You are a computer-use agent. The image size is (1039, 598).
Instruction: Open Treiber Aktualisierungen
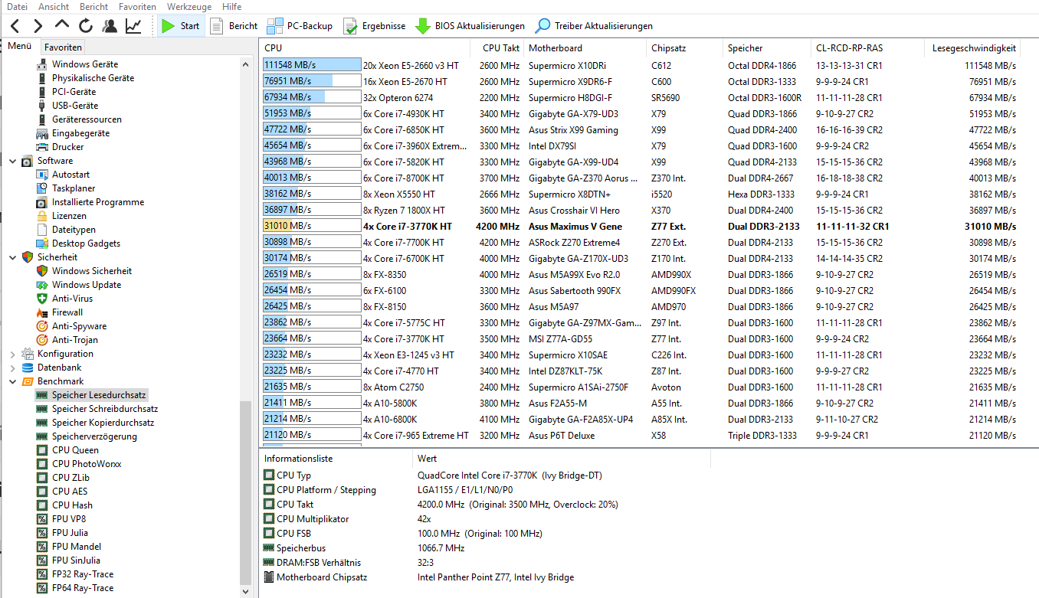(x=594, y=26)
